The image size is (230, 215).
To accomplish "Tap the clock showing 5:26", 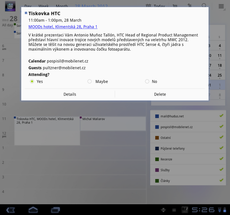I will pos(203,210).
